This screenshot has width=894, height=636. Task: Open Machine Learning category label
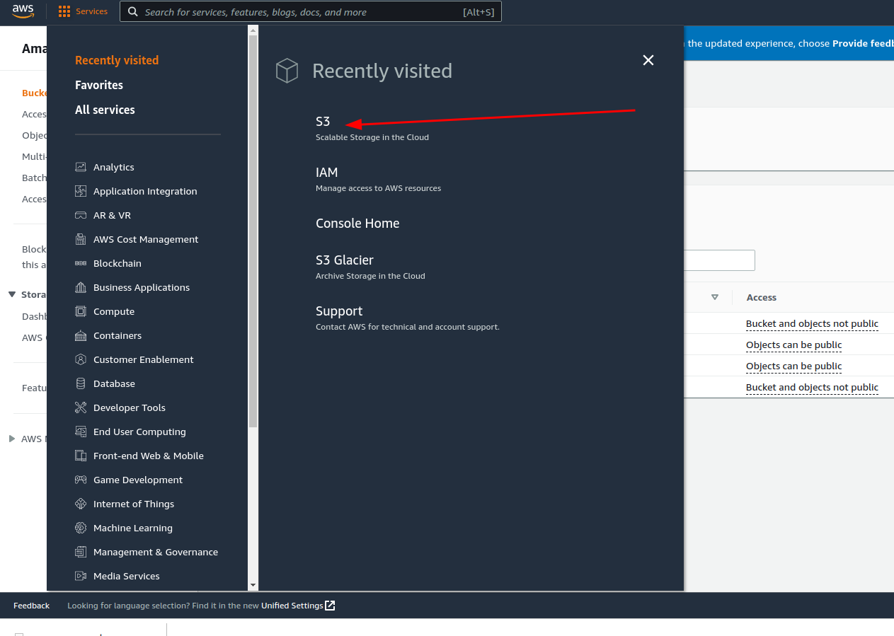pyautogui.click(x=133, y=528)
